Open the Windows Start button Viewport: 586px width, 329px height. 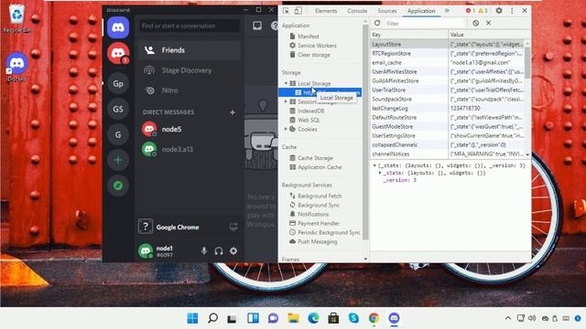click(x=192, y=318)
